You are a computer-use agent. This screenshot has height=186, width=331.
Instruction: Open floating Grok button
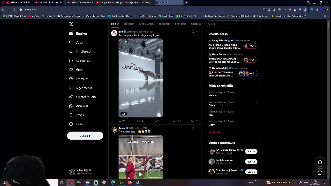(x=320, y=162)
